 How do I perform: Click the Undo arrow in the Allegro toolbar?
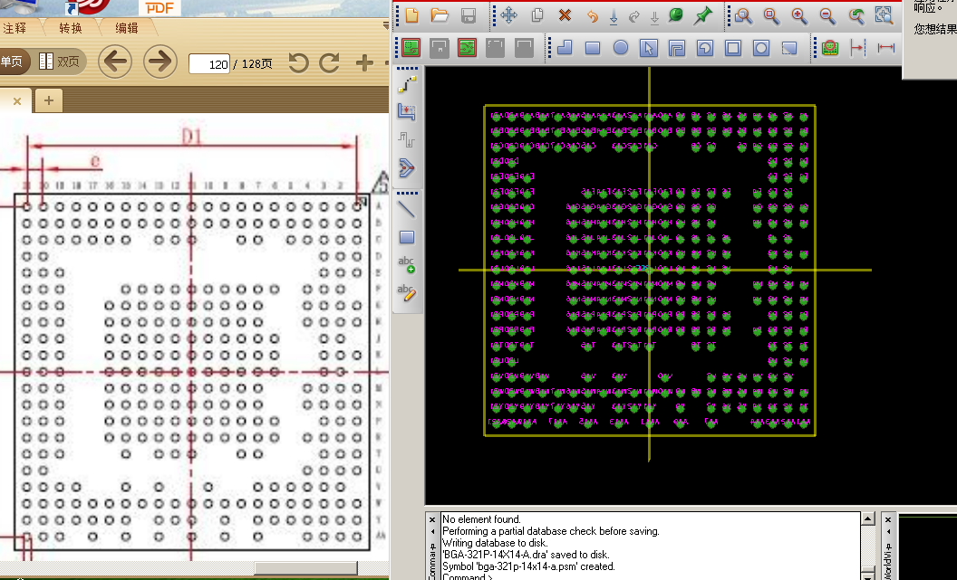(592, 16)
